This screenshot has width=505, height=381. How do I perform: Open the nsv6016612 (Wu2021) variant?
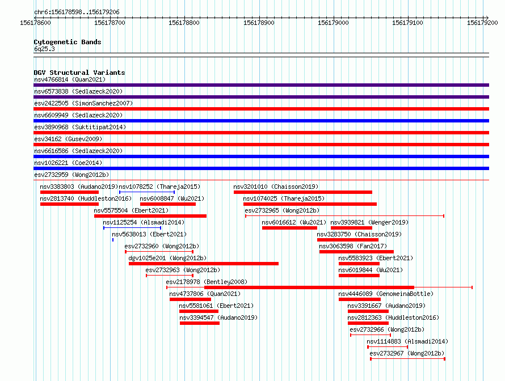[294, 222]
